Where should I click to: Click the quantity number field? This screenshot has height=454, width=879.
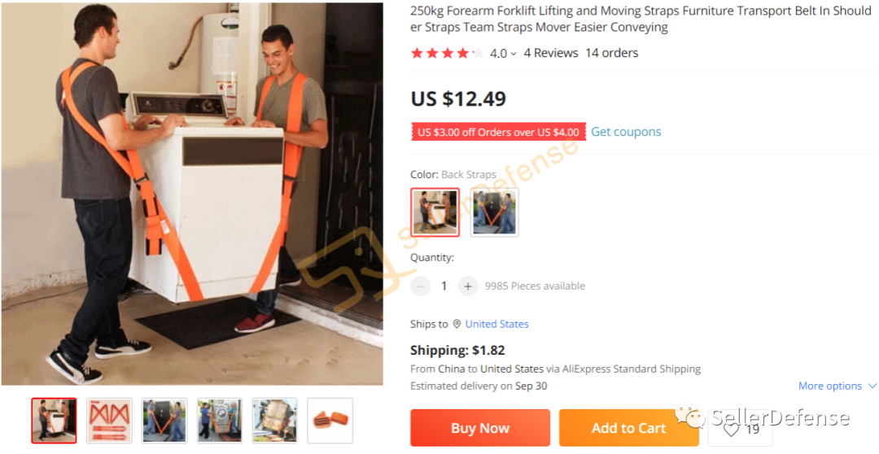point(444,286)
